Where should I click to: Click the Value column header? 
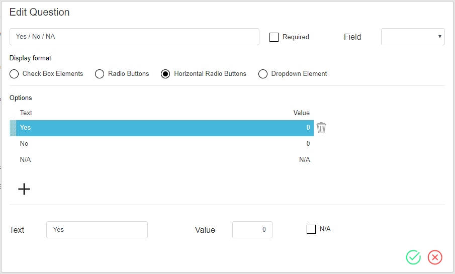(x=301, y=113)
